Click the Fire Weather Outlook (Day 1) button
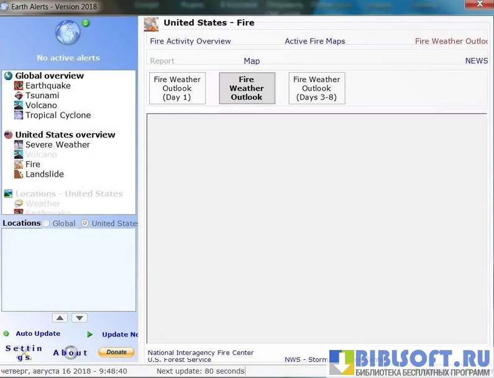The height and width of the screenshot is (378, 494). (x=177, y=88)
